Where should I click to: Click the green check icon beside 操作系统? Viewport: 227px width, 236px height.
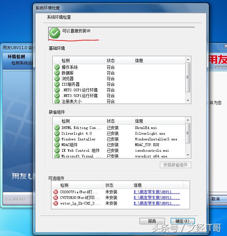tap(57, 67)
